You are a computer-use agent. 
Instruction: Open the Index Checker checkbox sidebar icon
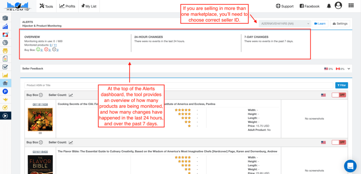[5, 67]
